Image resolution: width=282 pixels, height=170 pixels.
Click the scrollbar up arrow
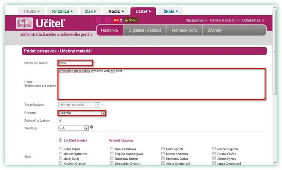[275, 7]
